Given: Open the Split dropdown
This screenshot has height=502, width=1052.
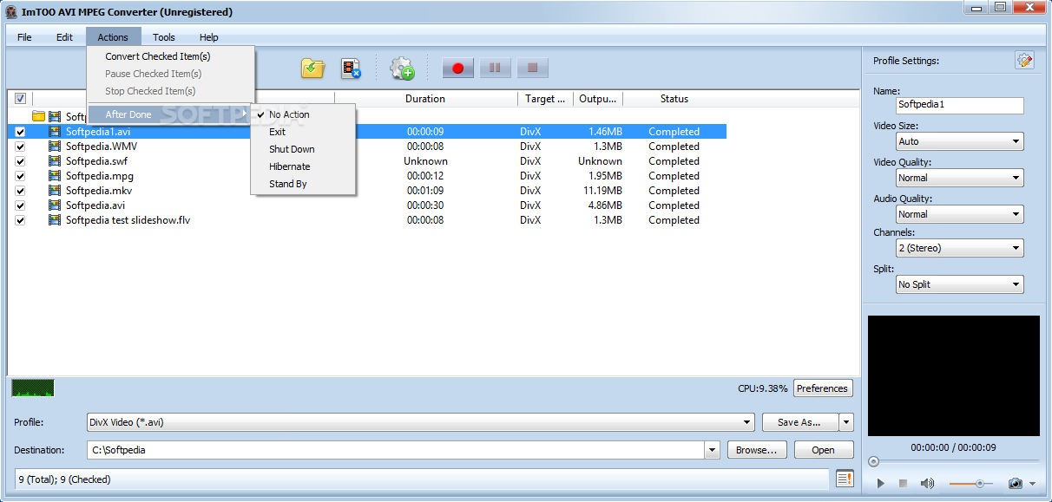Looking at the screenshot, I should click(x=959, y=284).
